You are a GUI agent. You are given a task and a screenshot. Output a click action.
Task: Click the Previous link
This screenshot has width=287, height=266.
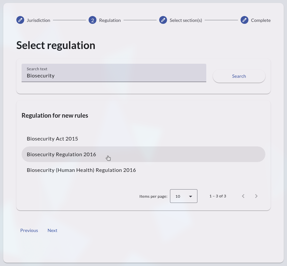pos(29,230)
